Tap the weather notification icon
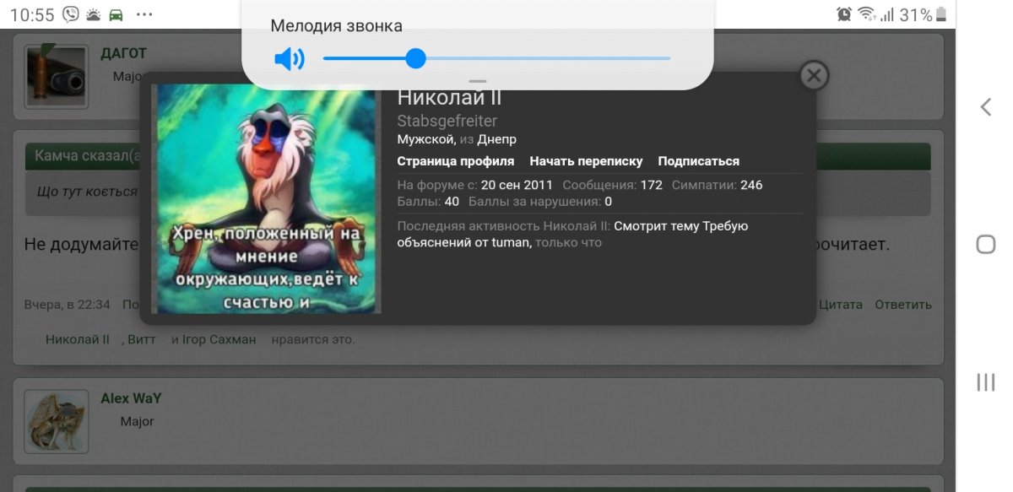Screen dimensions: 1013x492 click(x=93, y=15)
